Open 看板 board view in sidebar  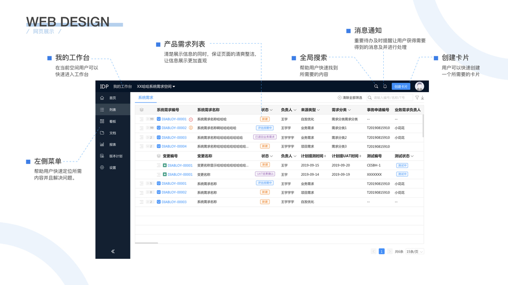coord(113,122)
